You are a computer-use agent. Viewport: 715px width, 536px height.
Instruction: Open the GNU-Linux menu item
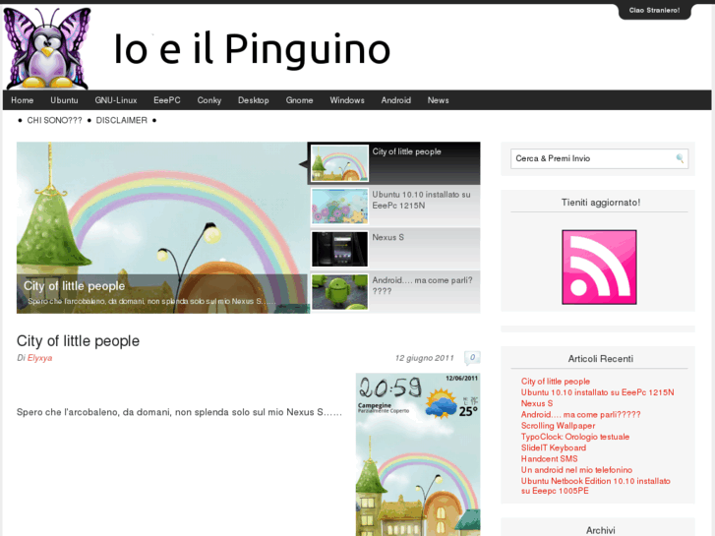tap(116, 100)
